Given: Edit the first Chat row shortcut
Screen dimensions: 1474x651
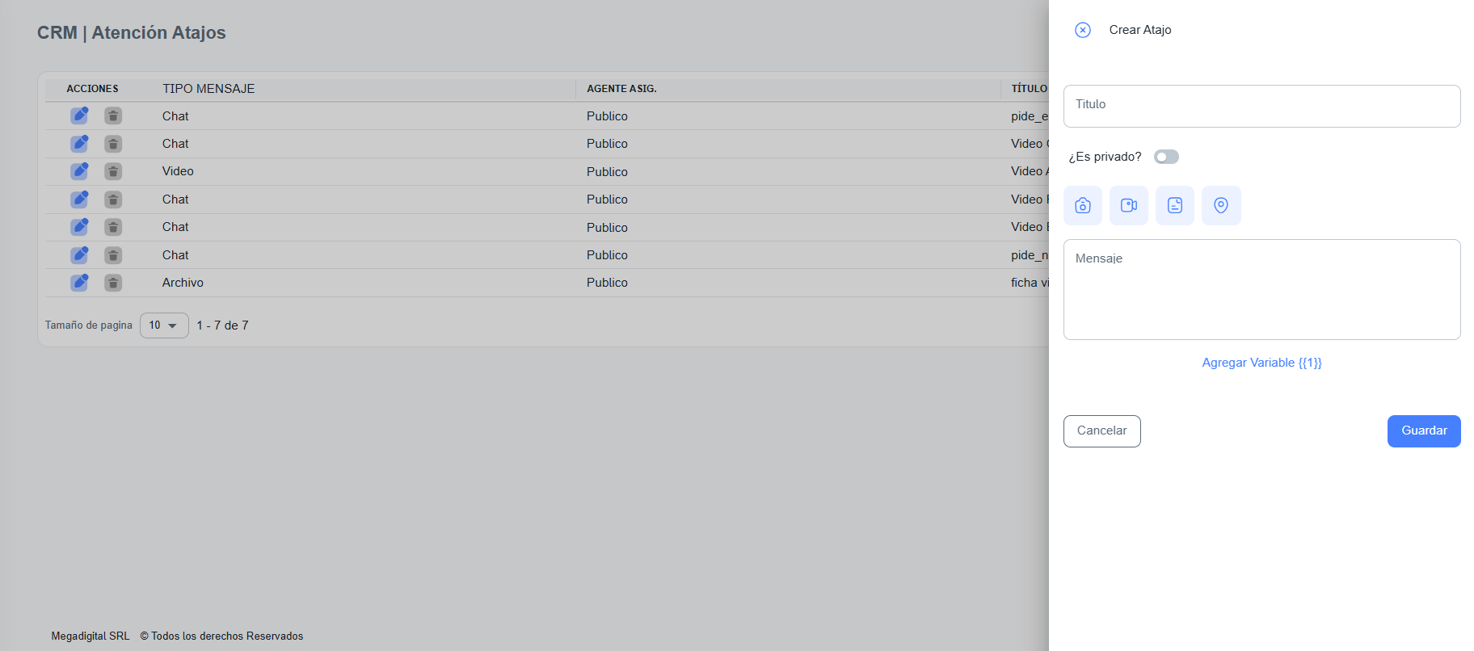Looking at the screenshot, I should click(79, 115).
